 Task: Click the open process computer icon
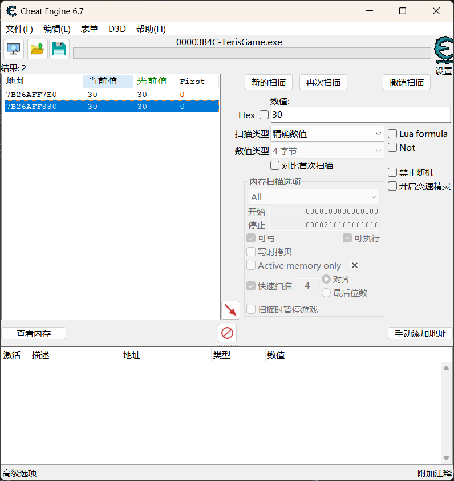pos(14,50)
